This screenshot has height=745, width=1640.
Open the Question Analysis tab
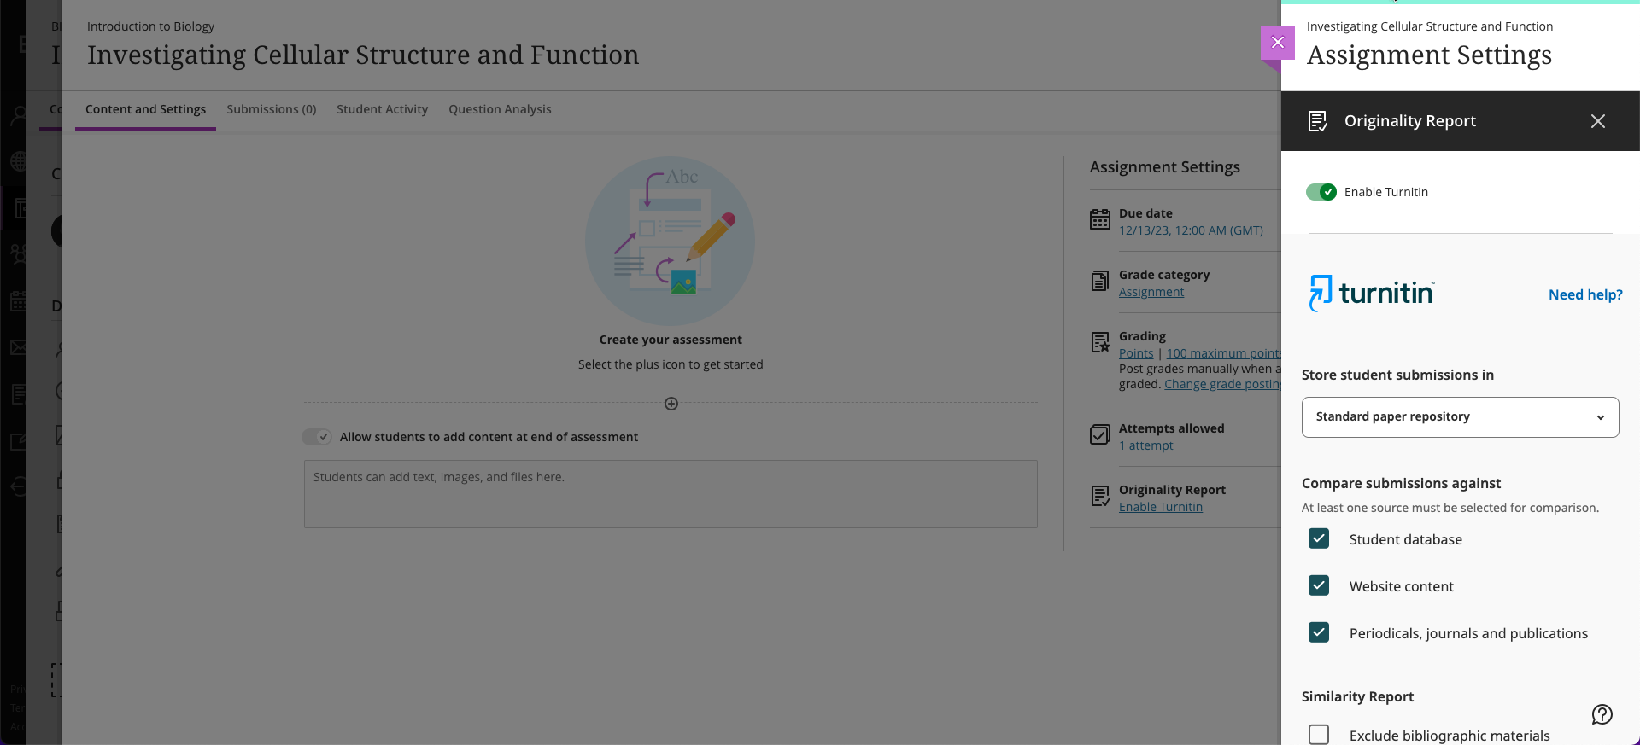point(500,109)
